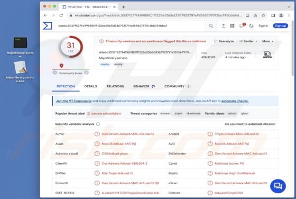Open the notifications comment icon
The width and height of the screenshot is (296, 199).
(242, 25)
